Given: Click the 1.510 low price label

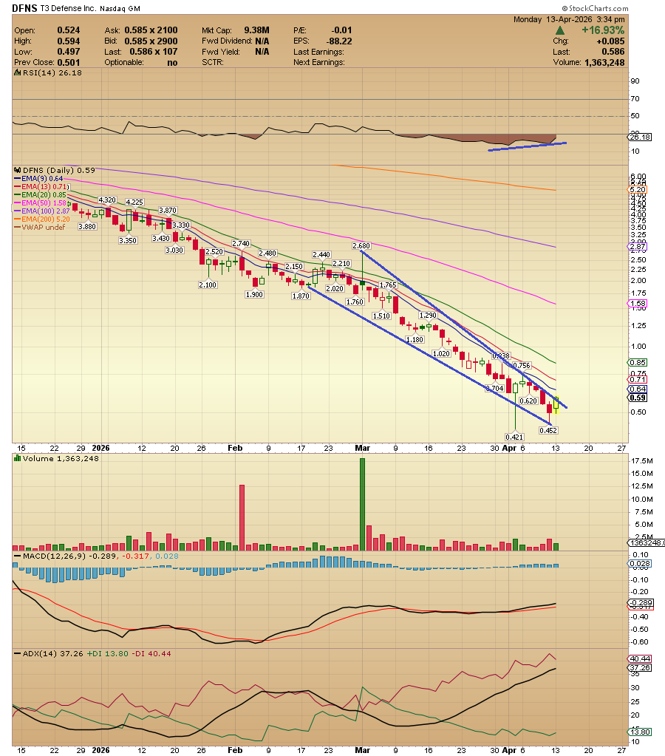Looking at the screenshot, I should [x=381, y=316].
